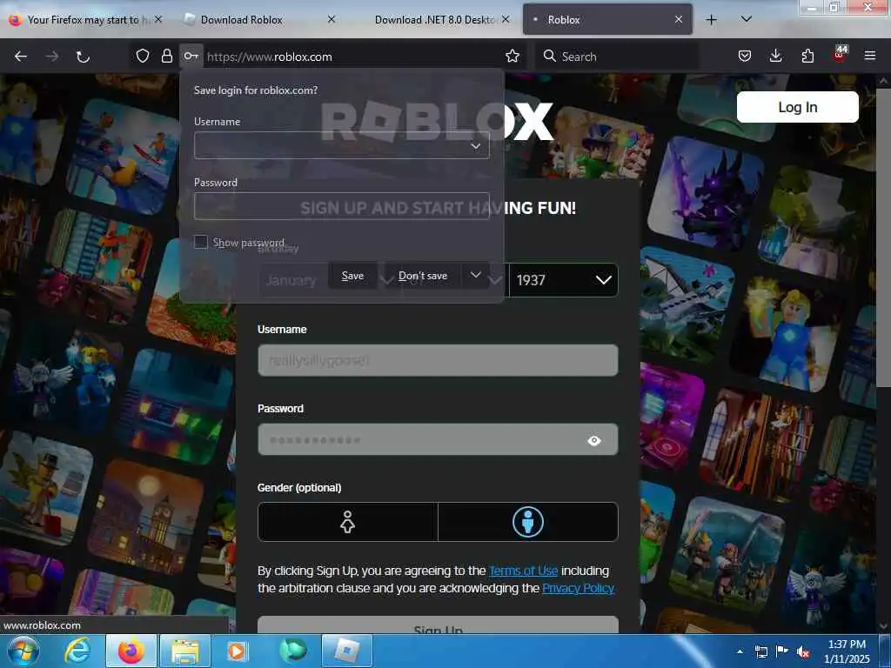This screenshot has width=891, height=668.
Task: Open the Roblox taskbar icon
Action: pos(347,651)
